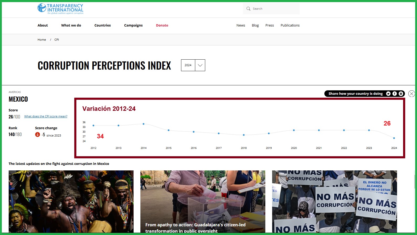
Task: Click the CPI breadcrumb
Action: tap(57, 40)
